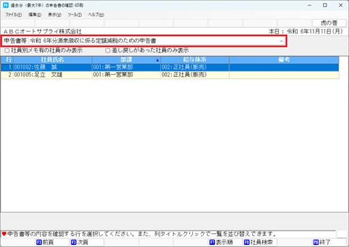Open the 表示 menu
This screenshot has width=349, height=247.
(55, 15)
